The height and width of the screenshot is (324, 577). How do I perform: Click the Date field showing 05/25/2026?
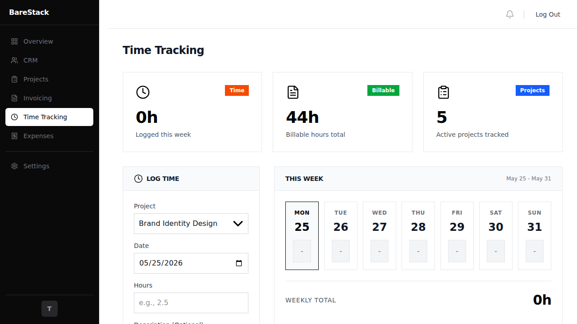pyautogui.click(x=191, y=263)
